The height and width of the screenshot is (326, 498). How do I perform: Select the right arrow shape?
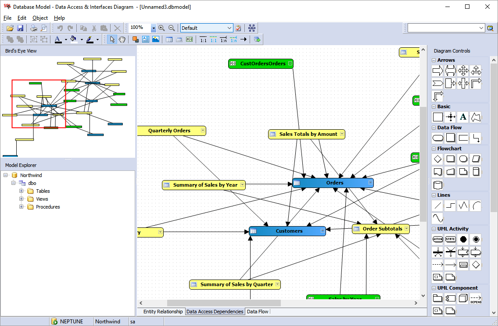(437, 71)
